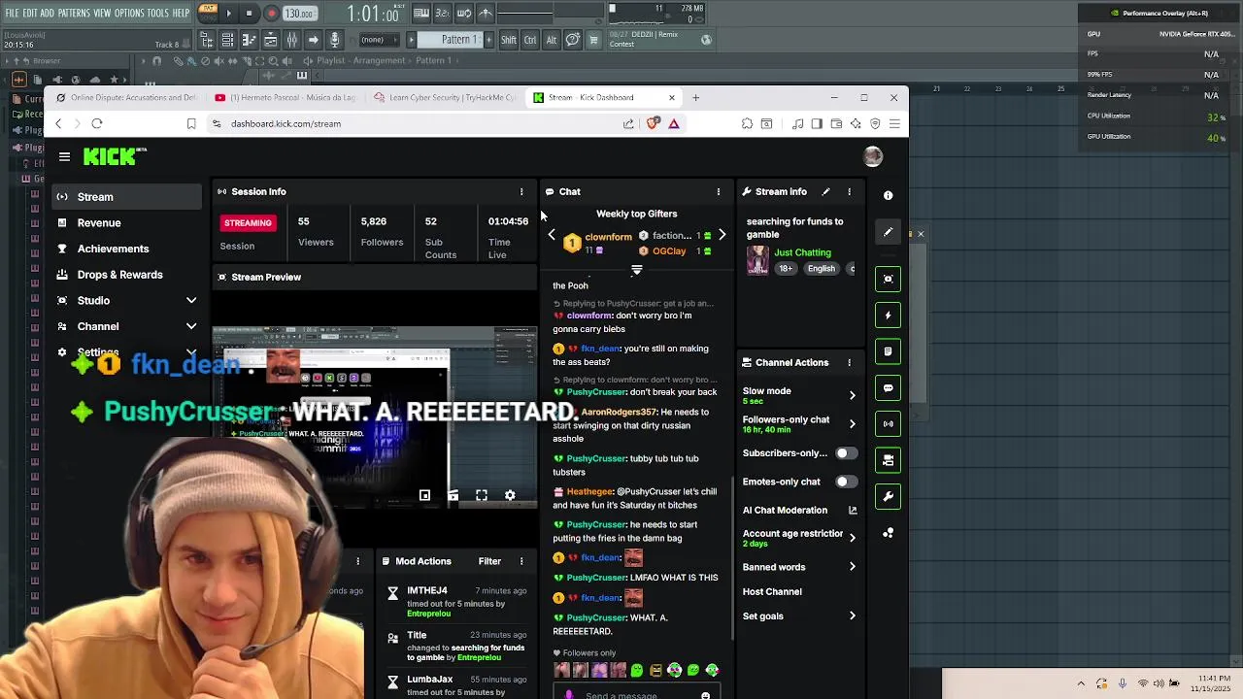Click the pencil edit-layout icon in right rail
This screenshot has height=699, width=1243.
[x=888, y=232]
